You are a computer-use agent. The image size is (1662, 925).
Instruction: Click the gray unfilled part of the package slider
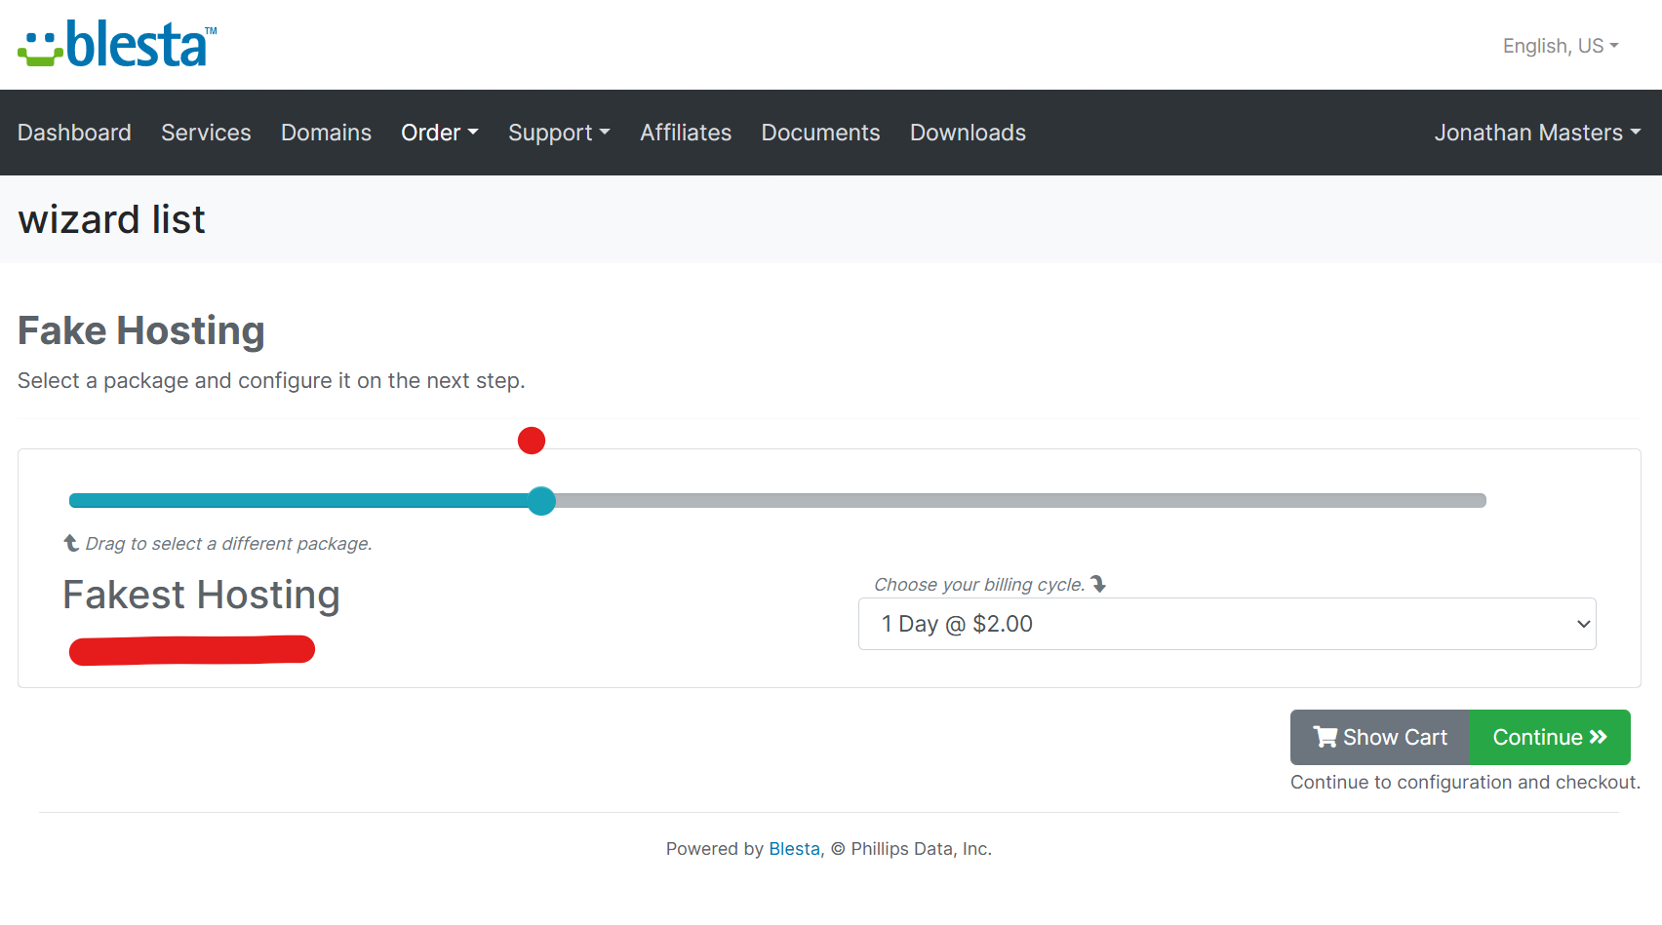coord(1014,501)
